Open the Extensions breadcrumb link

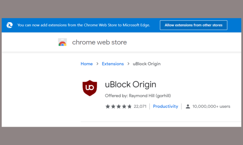[x=113, y=64]
